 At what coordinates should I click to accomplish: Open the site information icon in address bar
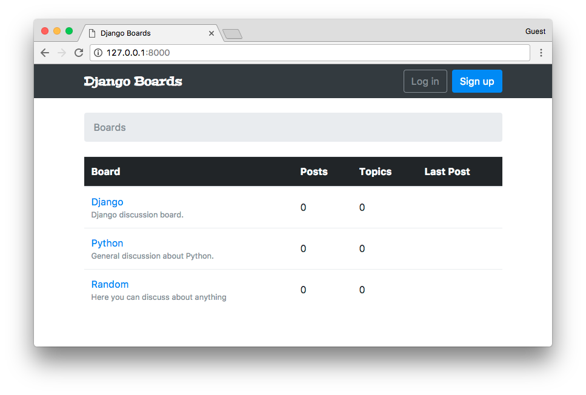click(98, 53)
